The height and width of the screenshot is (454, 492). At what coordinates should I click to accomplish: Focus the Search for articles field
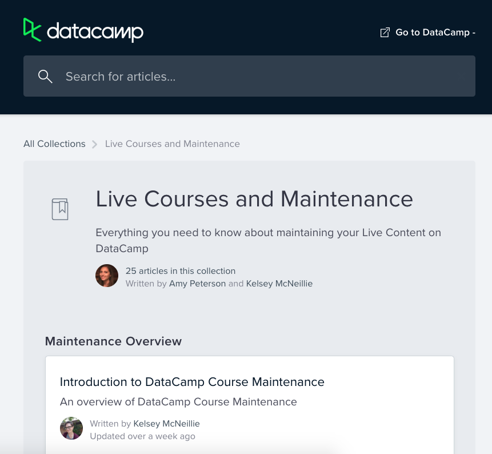[250, 76]
